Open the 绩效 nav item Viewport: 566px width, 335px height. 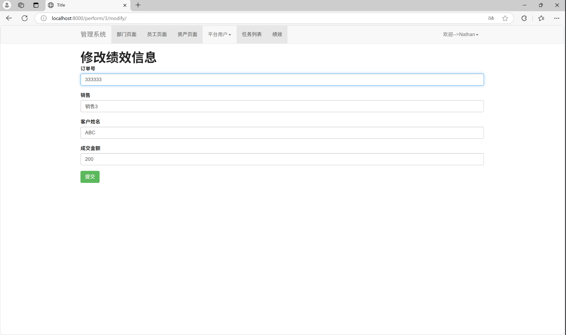pos(277,34)
